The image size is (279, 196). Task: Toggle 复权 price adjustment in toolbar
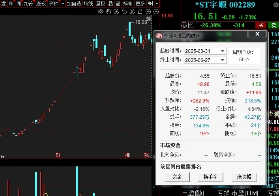101,4
